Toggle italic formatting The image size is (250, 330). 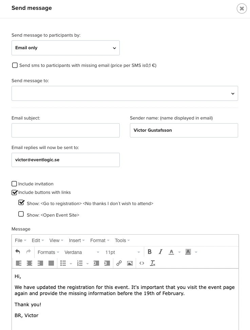160,252
